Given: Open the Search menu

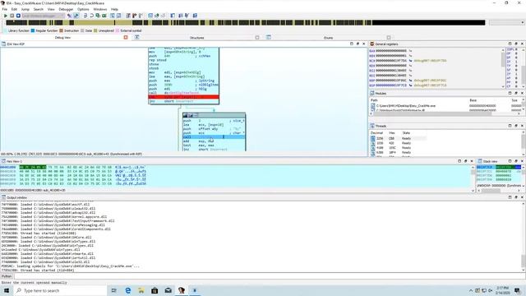Looking at the screenshot, I should pos(39,9).
